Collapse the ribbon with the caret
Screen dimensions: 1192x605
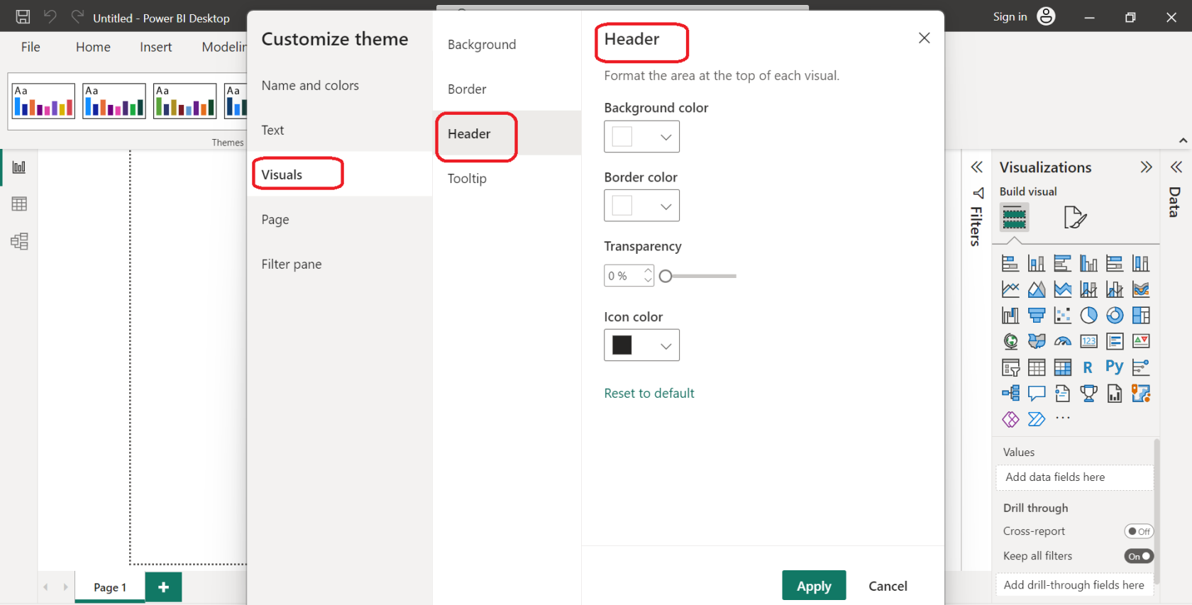tap(1183, 140)
